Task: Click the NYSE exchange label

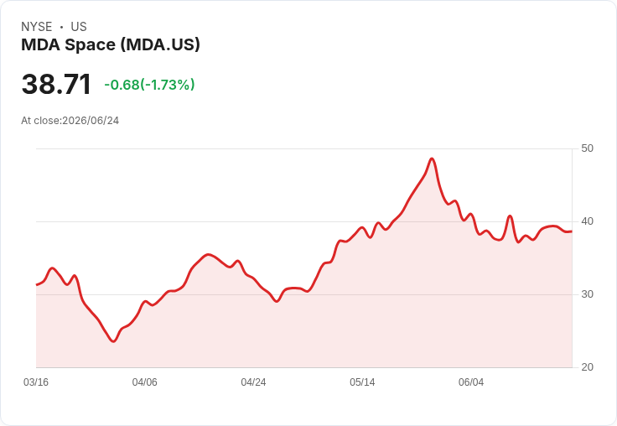Action: tap(37, 27)
